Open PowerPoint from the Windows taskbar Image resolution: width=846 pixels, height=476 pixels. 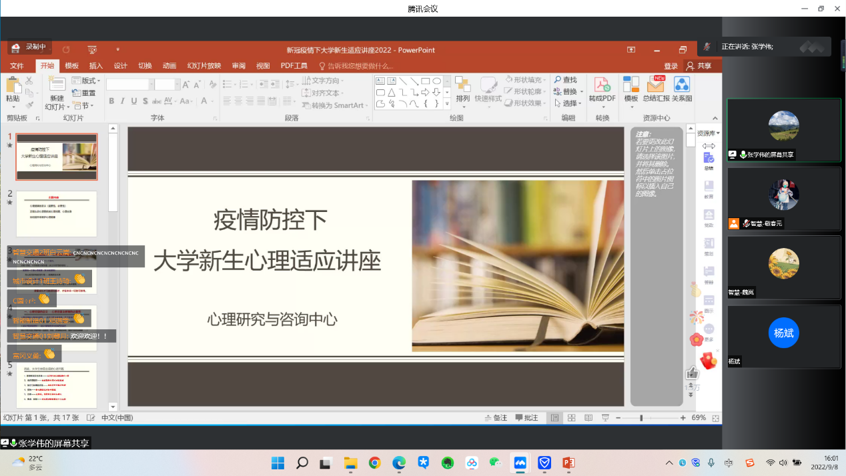coord(568,463)
